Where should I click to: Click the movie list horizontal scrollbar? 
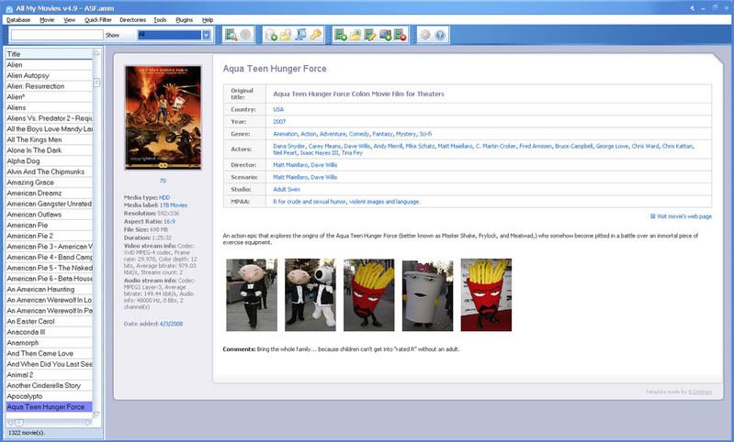[50, 423]
